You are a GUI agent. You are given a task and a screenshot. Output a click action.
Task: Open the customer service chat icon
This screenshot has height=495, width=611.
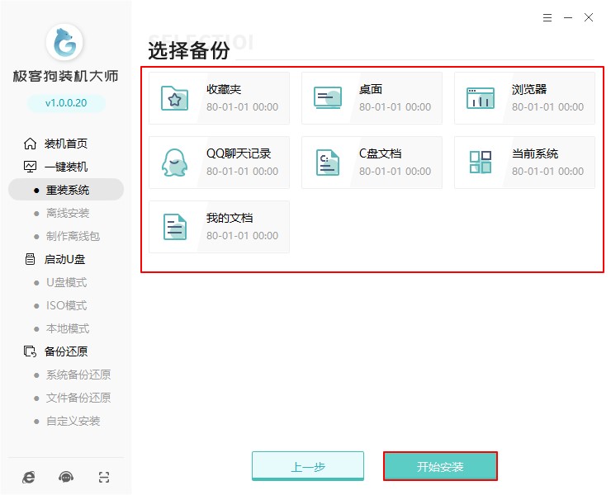[66, 477]
